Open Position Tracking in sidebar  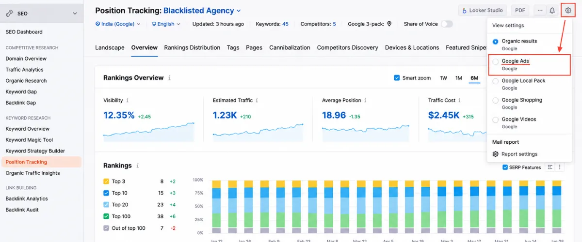(x=41, y=162)
